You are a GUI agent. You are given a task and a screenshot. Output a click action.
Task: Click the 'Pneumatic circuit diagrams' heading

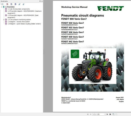click(x=82, y=15)
